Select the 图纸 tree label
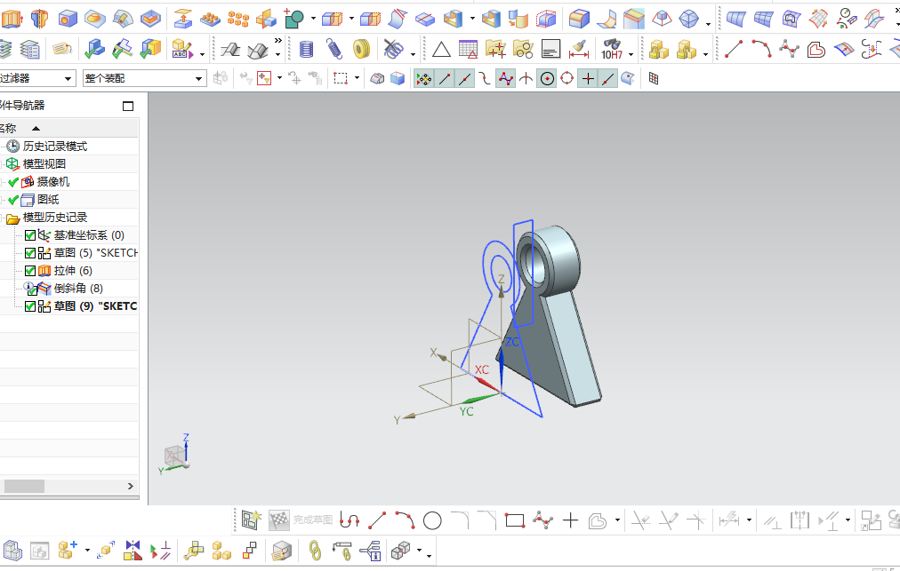Screen dimensions: 900x571 pyautogui.click(x=48, y=200)
